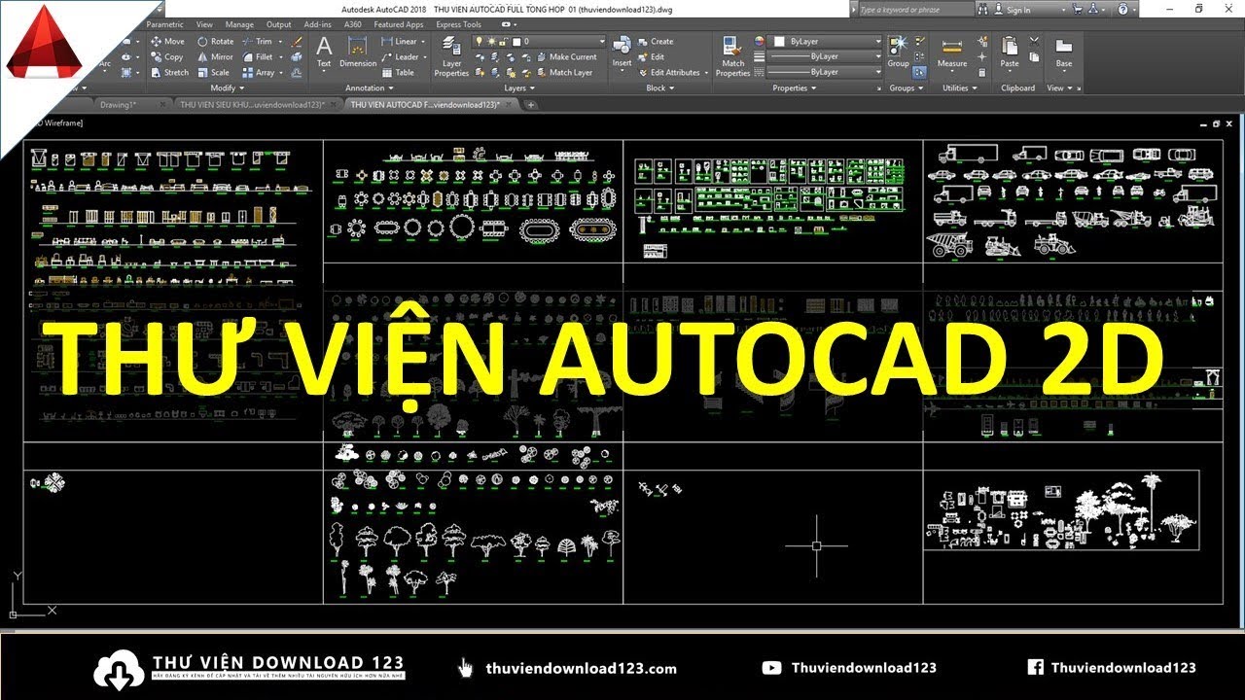Viewport: 1245px width, 700px height.
Task: Click Create block
Action: (655, 42)
